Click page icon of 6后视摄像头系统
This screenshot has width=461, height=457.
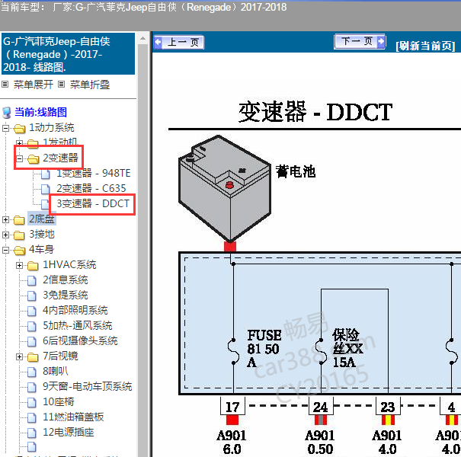(32, 341)
